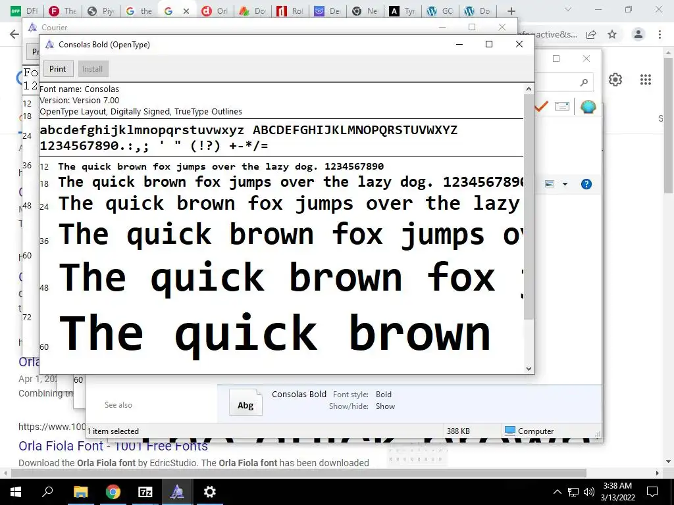Switch to the 'Piy' Chrome tab
Screen dimensions: 674x505
101,11
